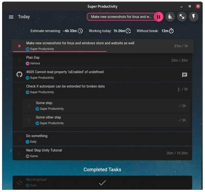The width and height of the screenshot is (205, 192).
Task: Click the 31m / 1h time estimate
Action: (181, 46)
